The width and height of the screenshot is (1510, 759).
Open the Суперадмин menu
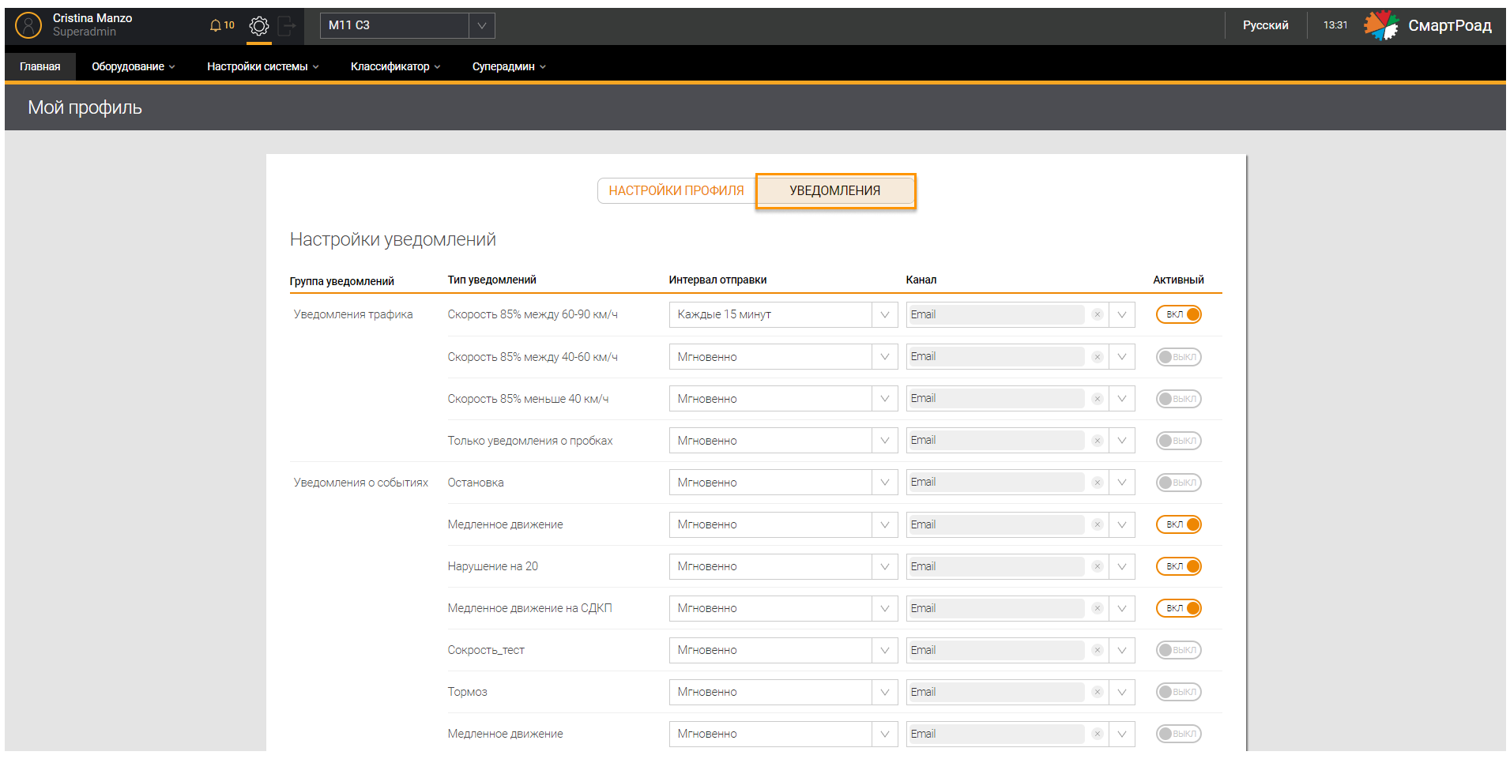tap(509, 66)
